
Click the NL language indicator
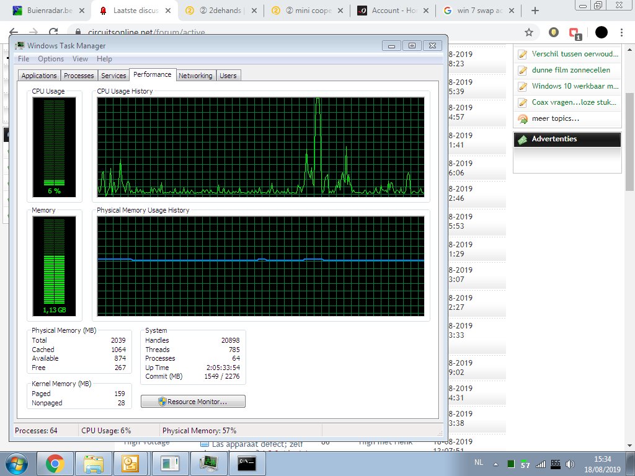coord(478,462)
